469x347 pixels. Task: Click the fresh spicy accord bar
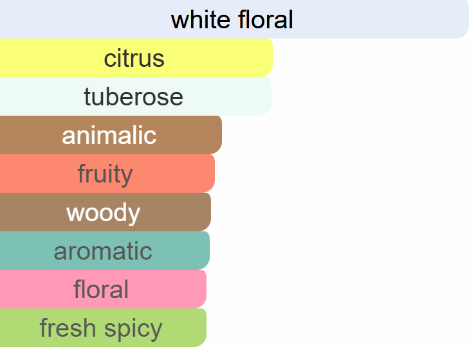[x=103, y=328]
